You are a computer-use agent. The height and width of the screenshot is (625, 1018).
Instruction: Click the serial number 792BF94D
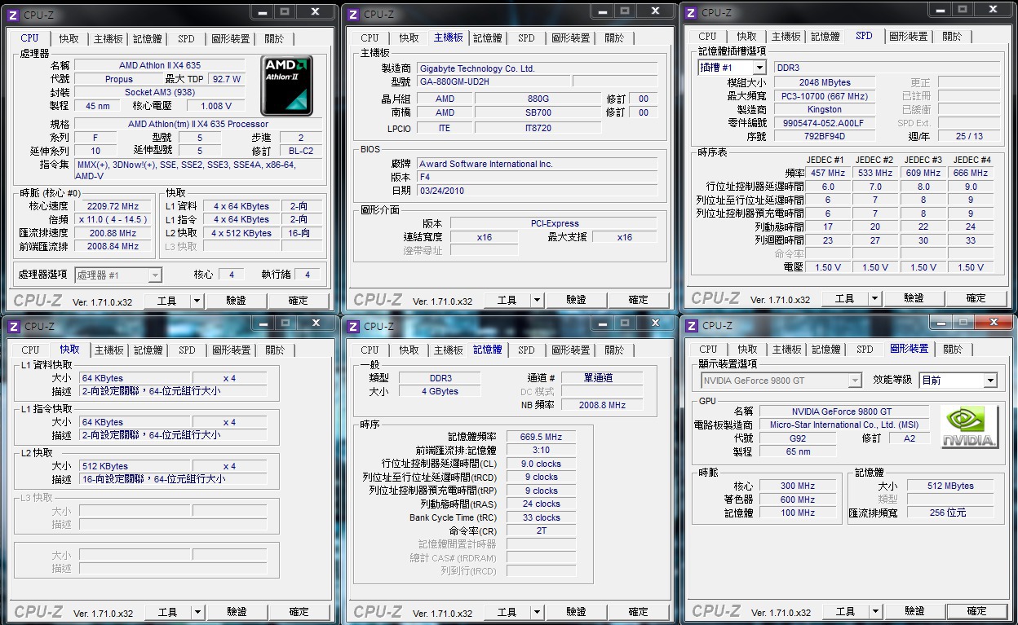[x=825, y=136]
